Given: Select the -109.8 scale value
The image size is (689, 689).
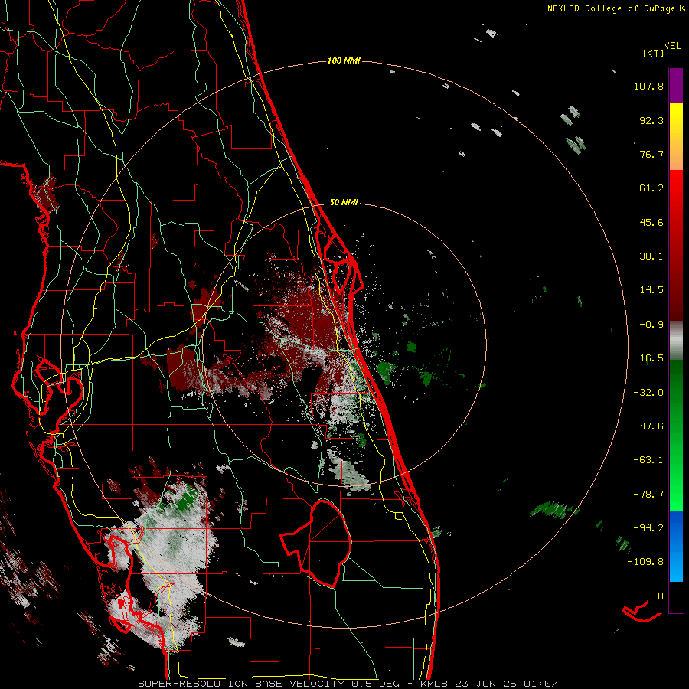Looking at the screenshot, I should pos(645,562).
